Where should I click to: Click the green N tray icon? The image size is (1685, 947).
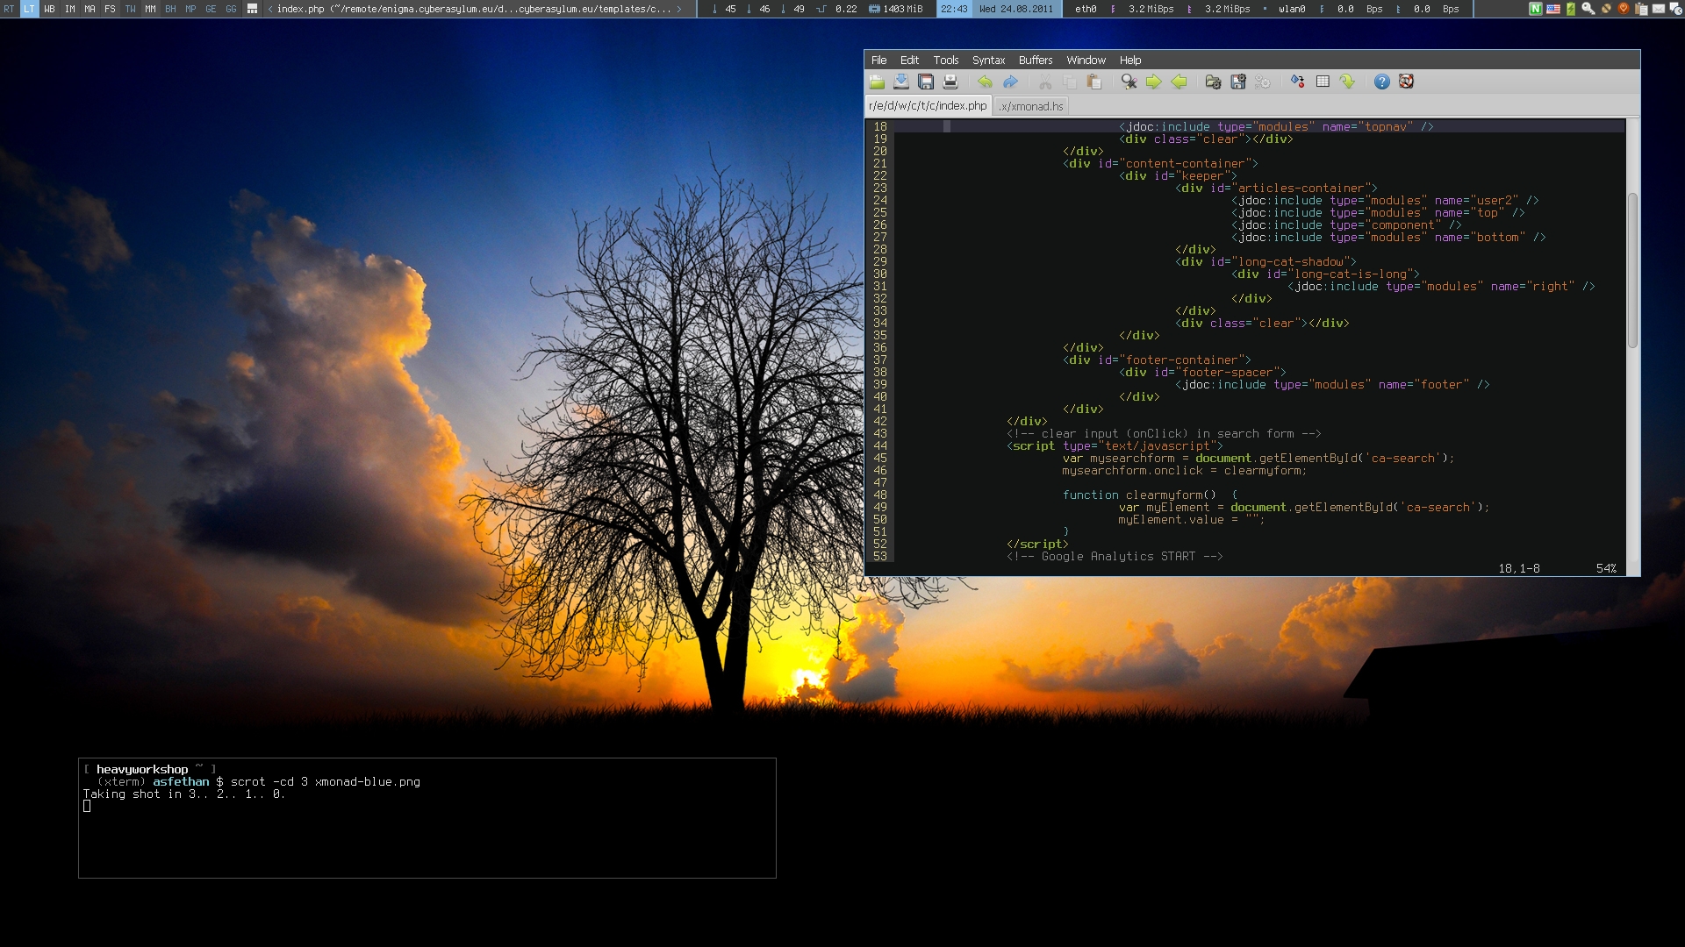(x=1535, y=9)
